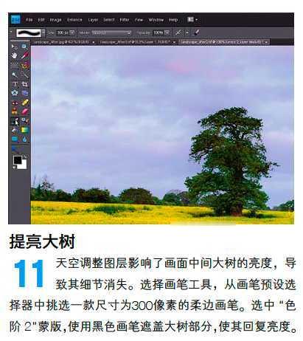Open the additional brush options icon
This screenshot has width=303, height=341.
(197, 32)
